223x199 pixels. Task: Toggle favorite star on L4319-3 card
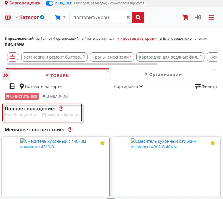[x=102, y=143]
